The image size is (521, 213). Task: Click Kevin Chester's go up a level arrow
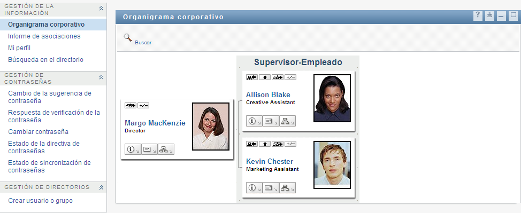[x=264, y=144]
